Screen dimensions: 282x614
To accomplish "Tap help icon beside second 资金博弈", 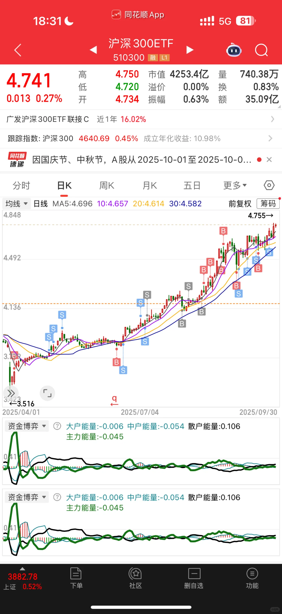I will [x=57, y=497].
